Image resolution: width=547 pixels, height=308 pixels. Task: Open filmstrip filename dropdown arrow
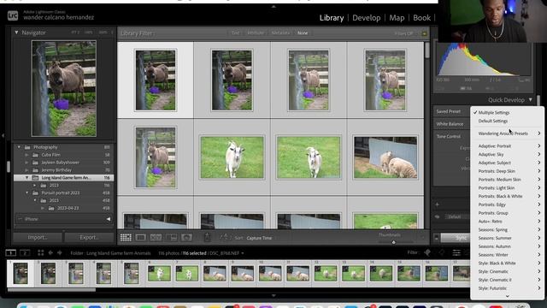243,253
